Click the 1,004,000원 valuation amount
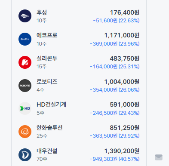This screenshot has width=169, height=166. [x=122, y=82]
